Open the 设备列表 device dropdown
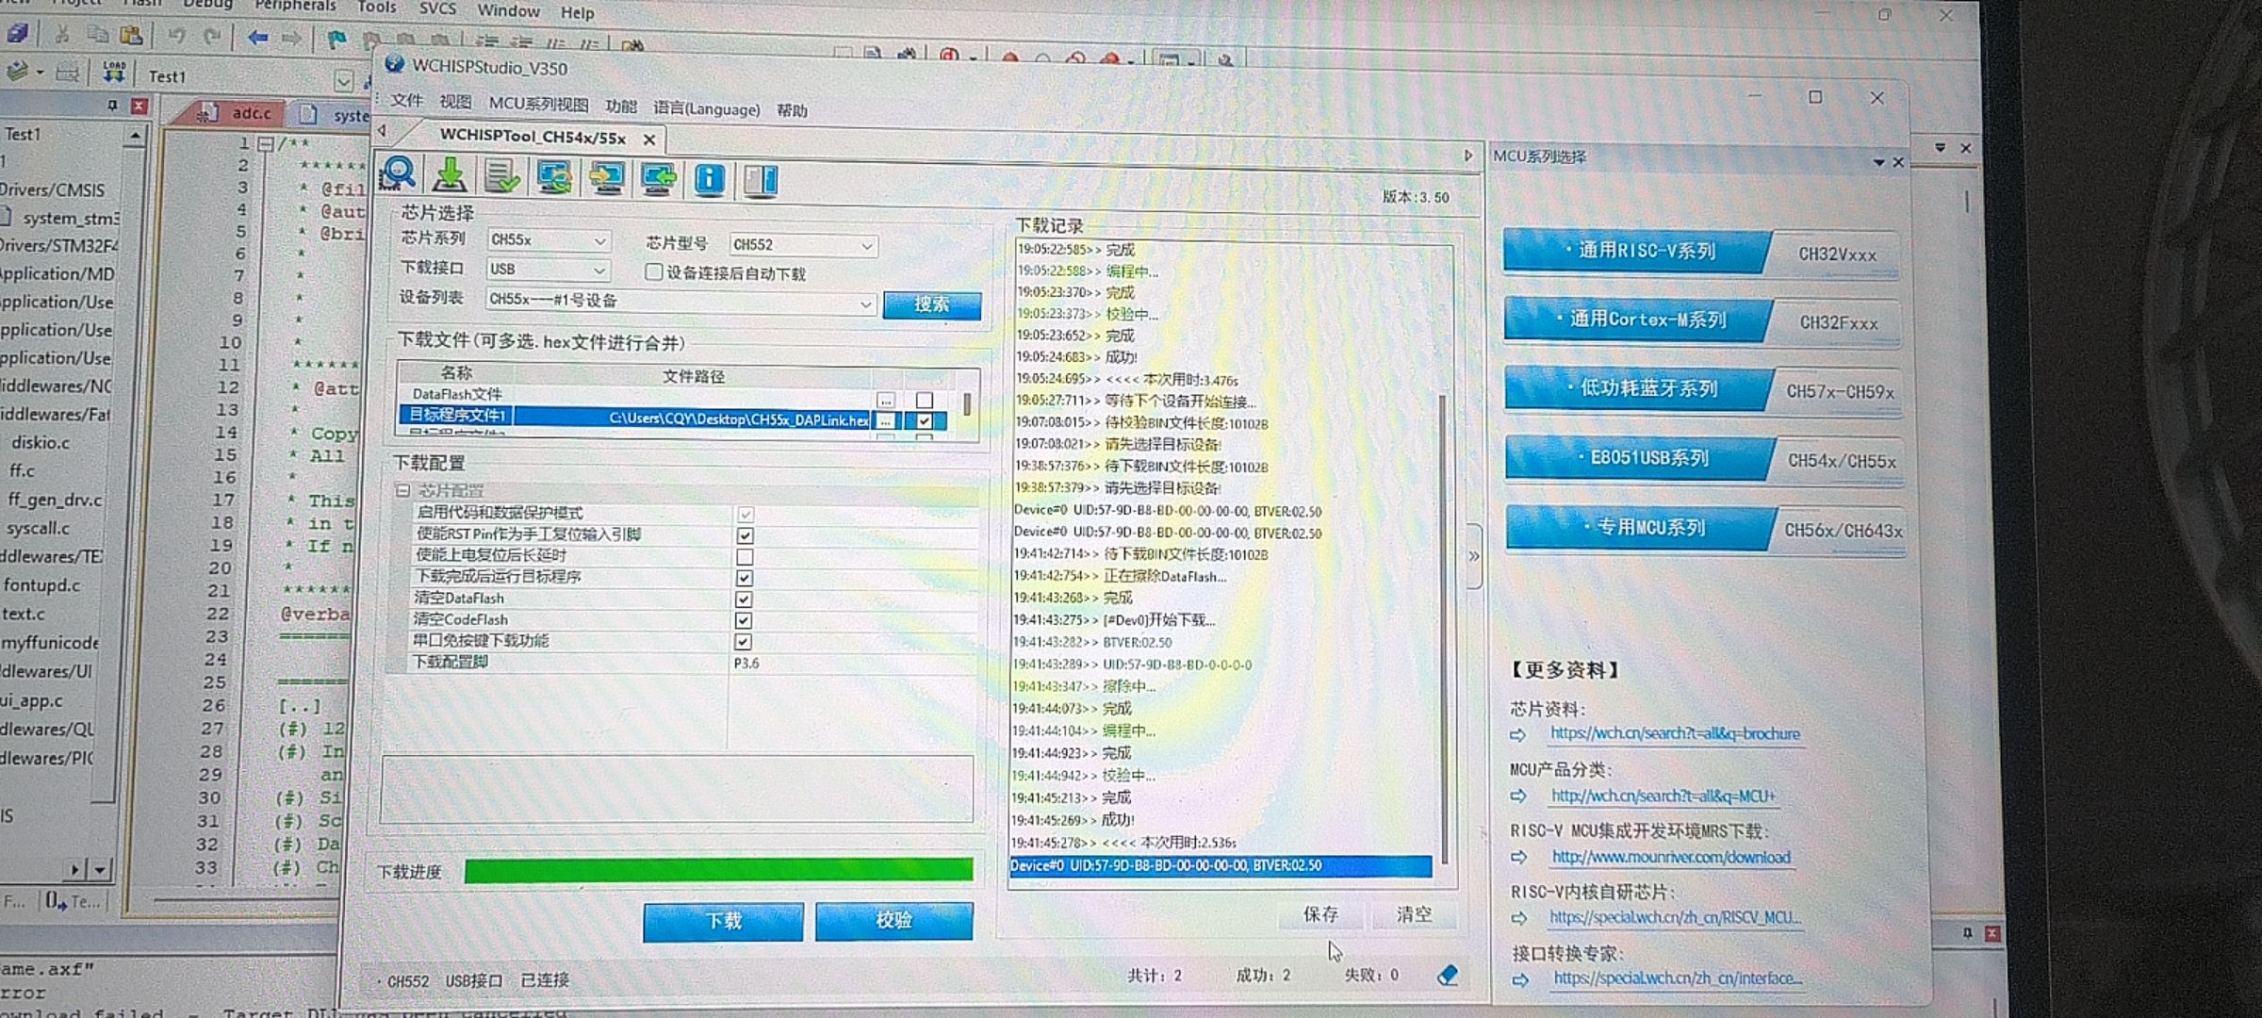The image size is (2262, 1018). pos(680,301)
